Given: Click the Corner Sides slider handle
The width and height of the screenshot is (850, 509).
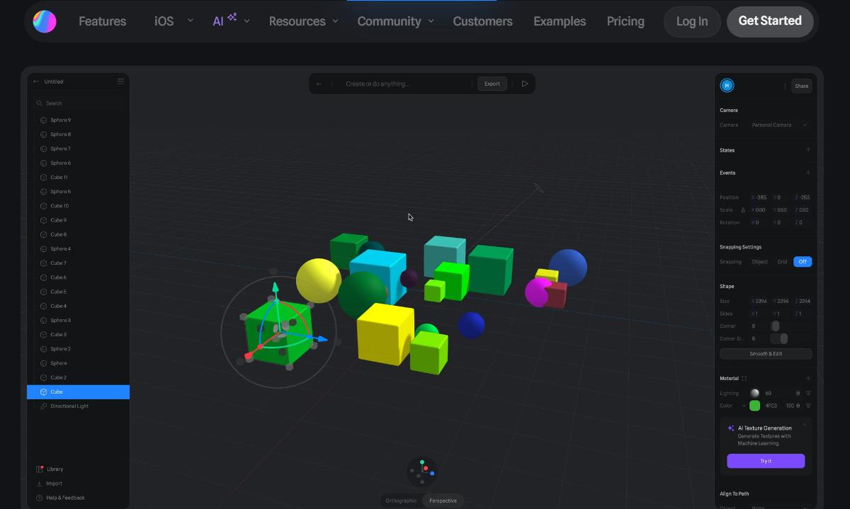Looking at the screenshot, I should [x=783, y=339].
